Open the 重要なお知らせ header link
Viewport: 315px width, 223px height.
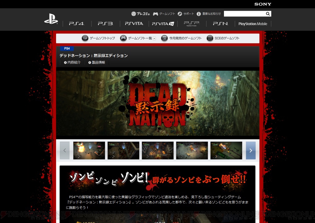coord(212,14)
